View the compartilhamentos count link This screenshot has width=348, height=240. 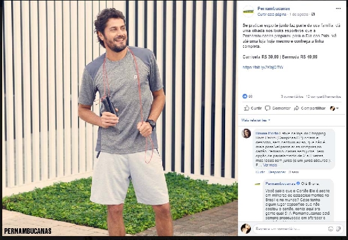click(323, 97)
